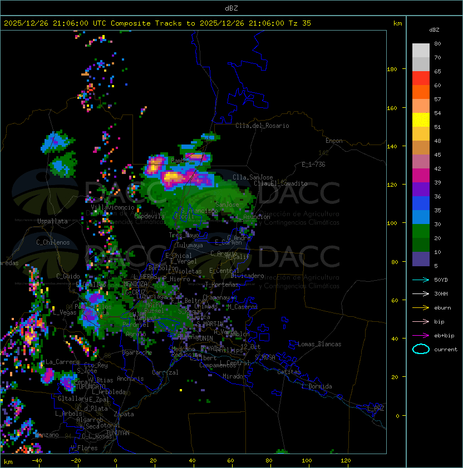
Task: Click the 100 tick on right km axis
Action: [x=392, y=223]
